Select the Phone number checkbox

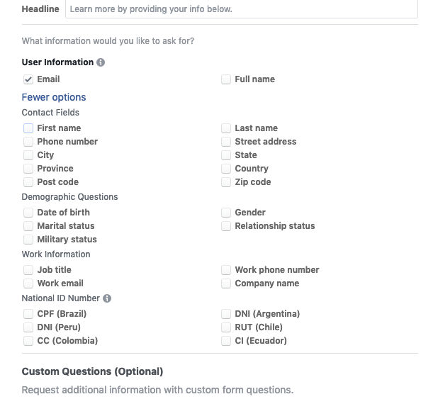28,142
